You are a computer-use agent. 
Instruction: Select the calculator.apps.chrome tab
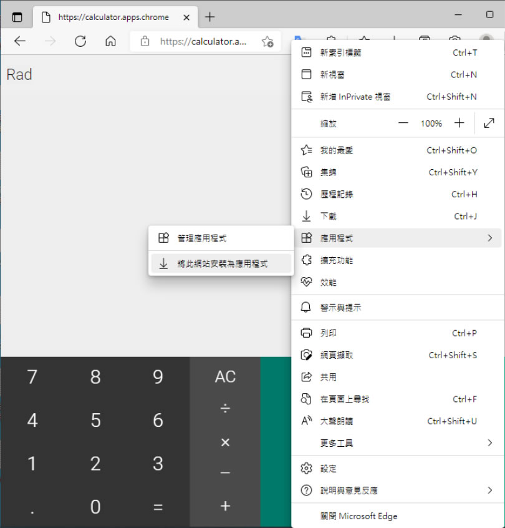pos(115,17)
